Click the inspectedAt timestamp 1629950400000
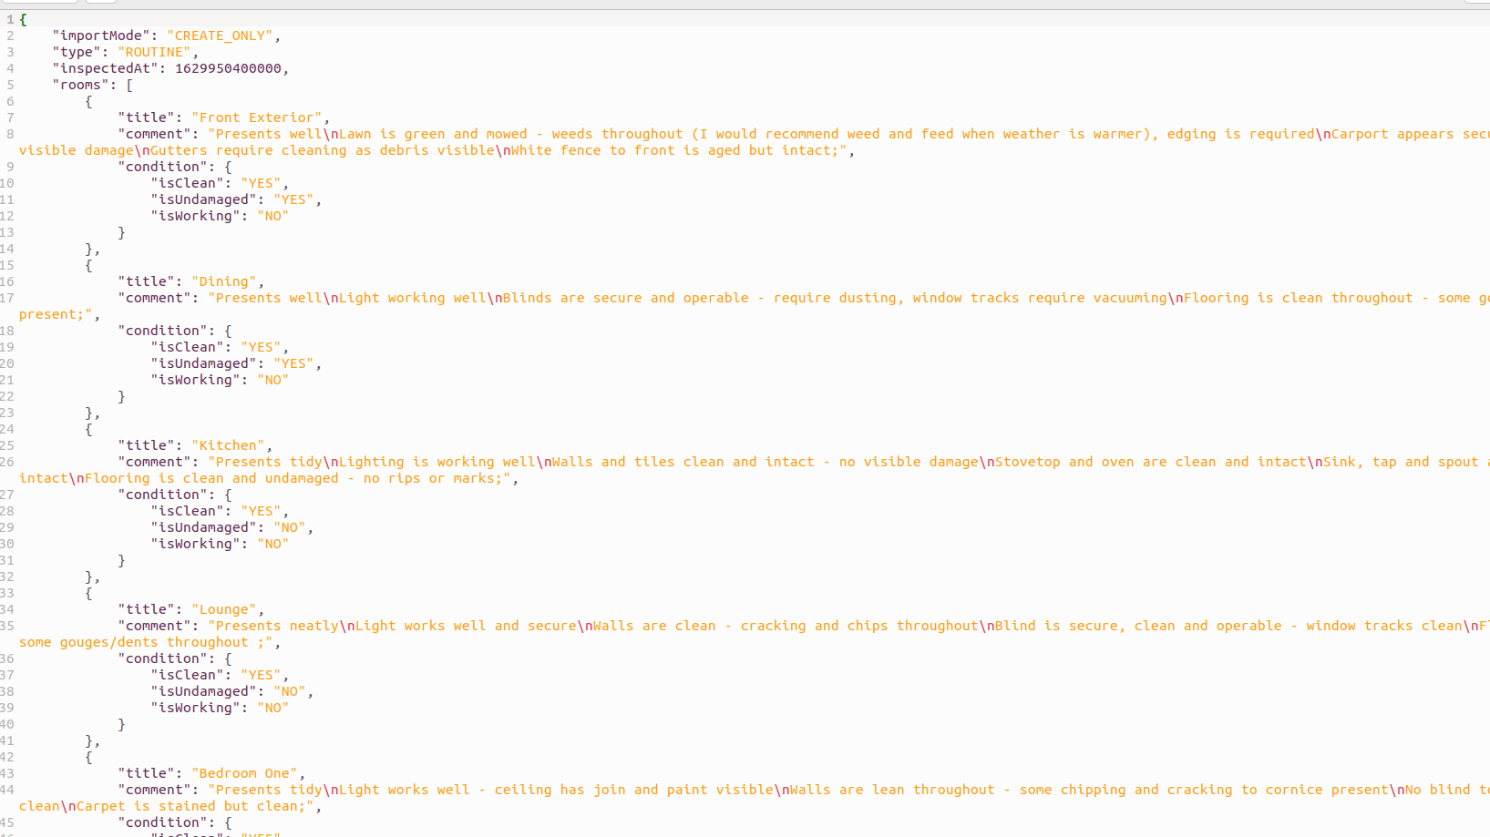 (228, 68)
